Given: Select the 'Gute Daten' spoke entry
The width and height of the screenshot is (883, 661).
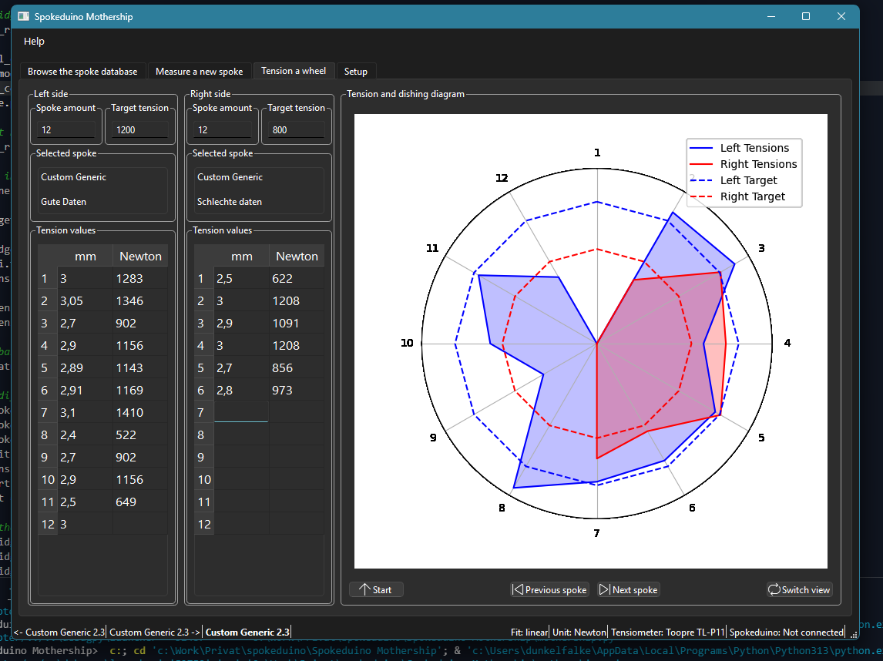Looking at the screenshot, I should (x=64, y=202).
